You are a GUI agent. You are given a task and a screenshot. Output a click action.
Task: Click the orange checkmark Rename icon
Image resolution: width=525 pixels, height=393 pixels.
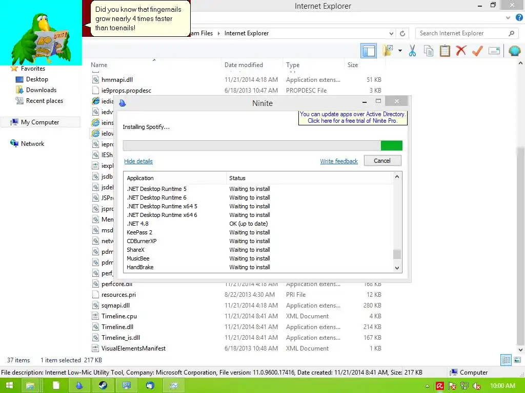pos(477,51)
